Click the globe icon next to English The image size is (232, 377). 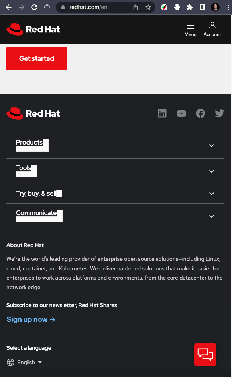[x=10, y=363]
